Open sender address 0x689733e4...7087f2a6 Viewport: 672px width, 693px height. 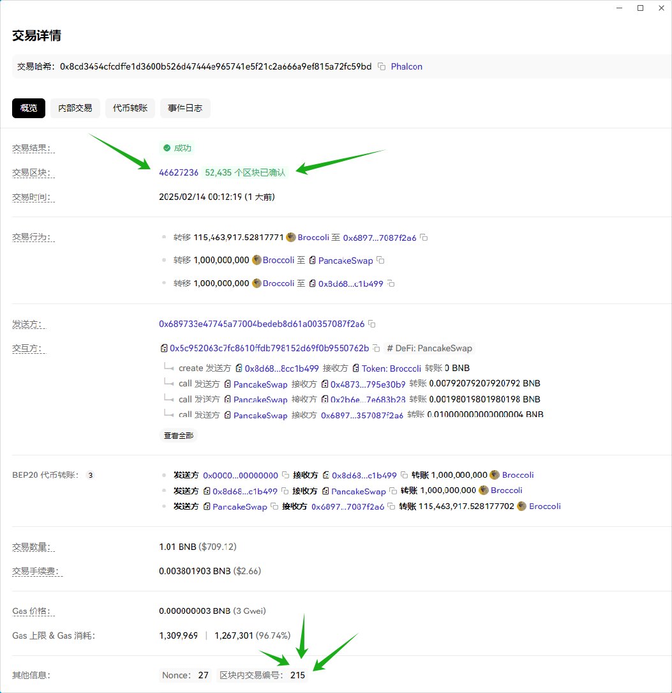(x=262, y=324)
